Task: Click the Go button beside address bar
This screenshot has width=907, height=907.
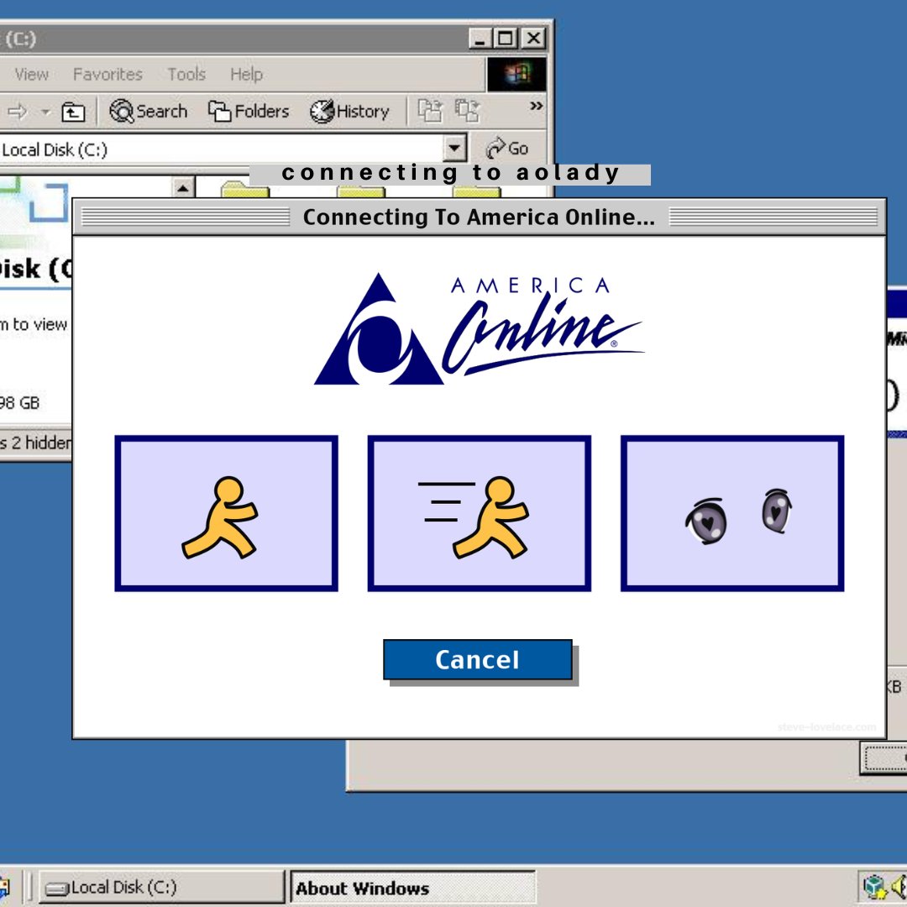Action: tap(507, 149)
